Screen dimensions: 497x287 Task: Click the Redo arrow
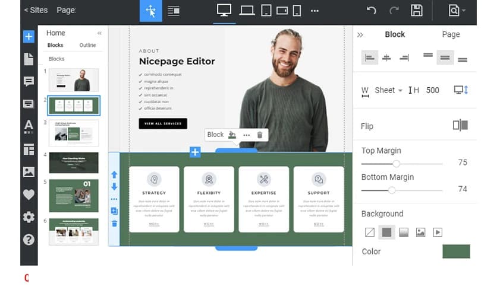pos(394,11)
